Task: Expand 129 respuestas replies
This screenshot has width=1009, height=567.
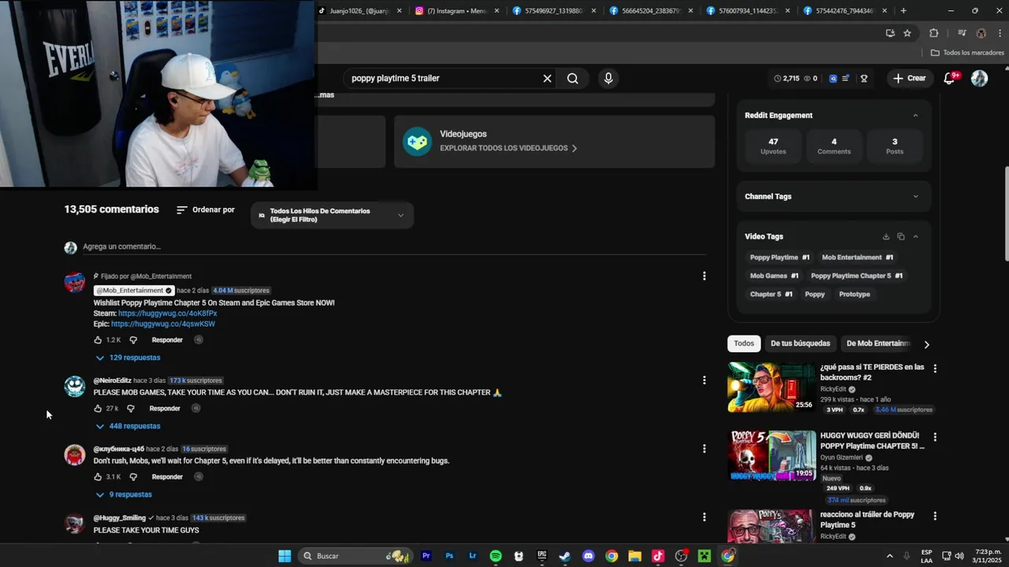Action: (128, 358)
